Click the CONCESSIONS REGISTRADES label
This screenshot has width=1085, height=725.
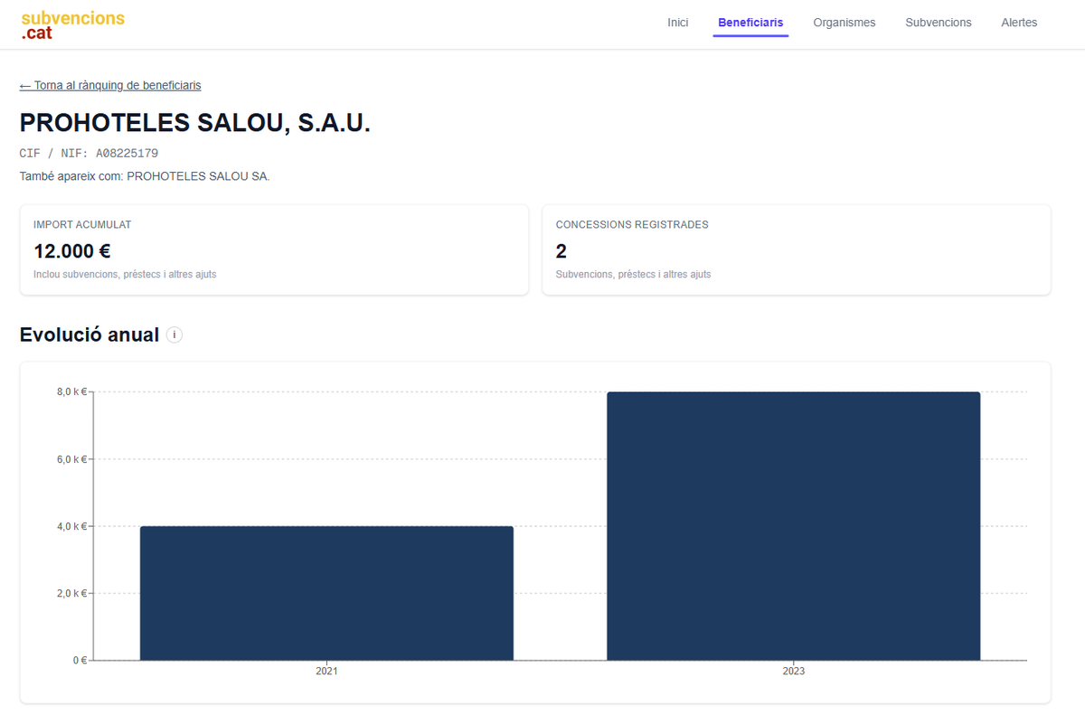(x=632, y=224)
